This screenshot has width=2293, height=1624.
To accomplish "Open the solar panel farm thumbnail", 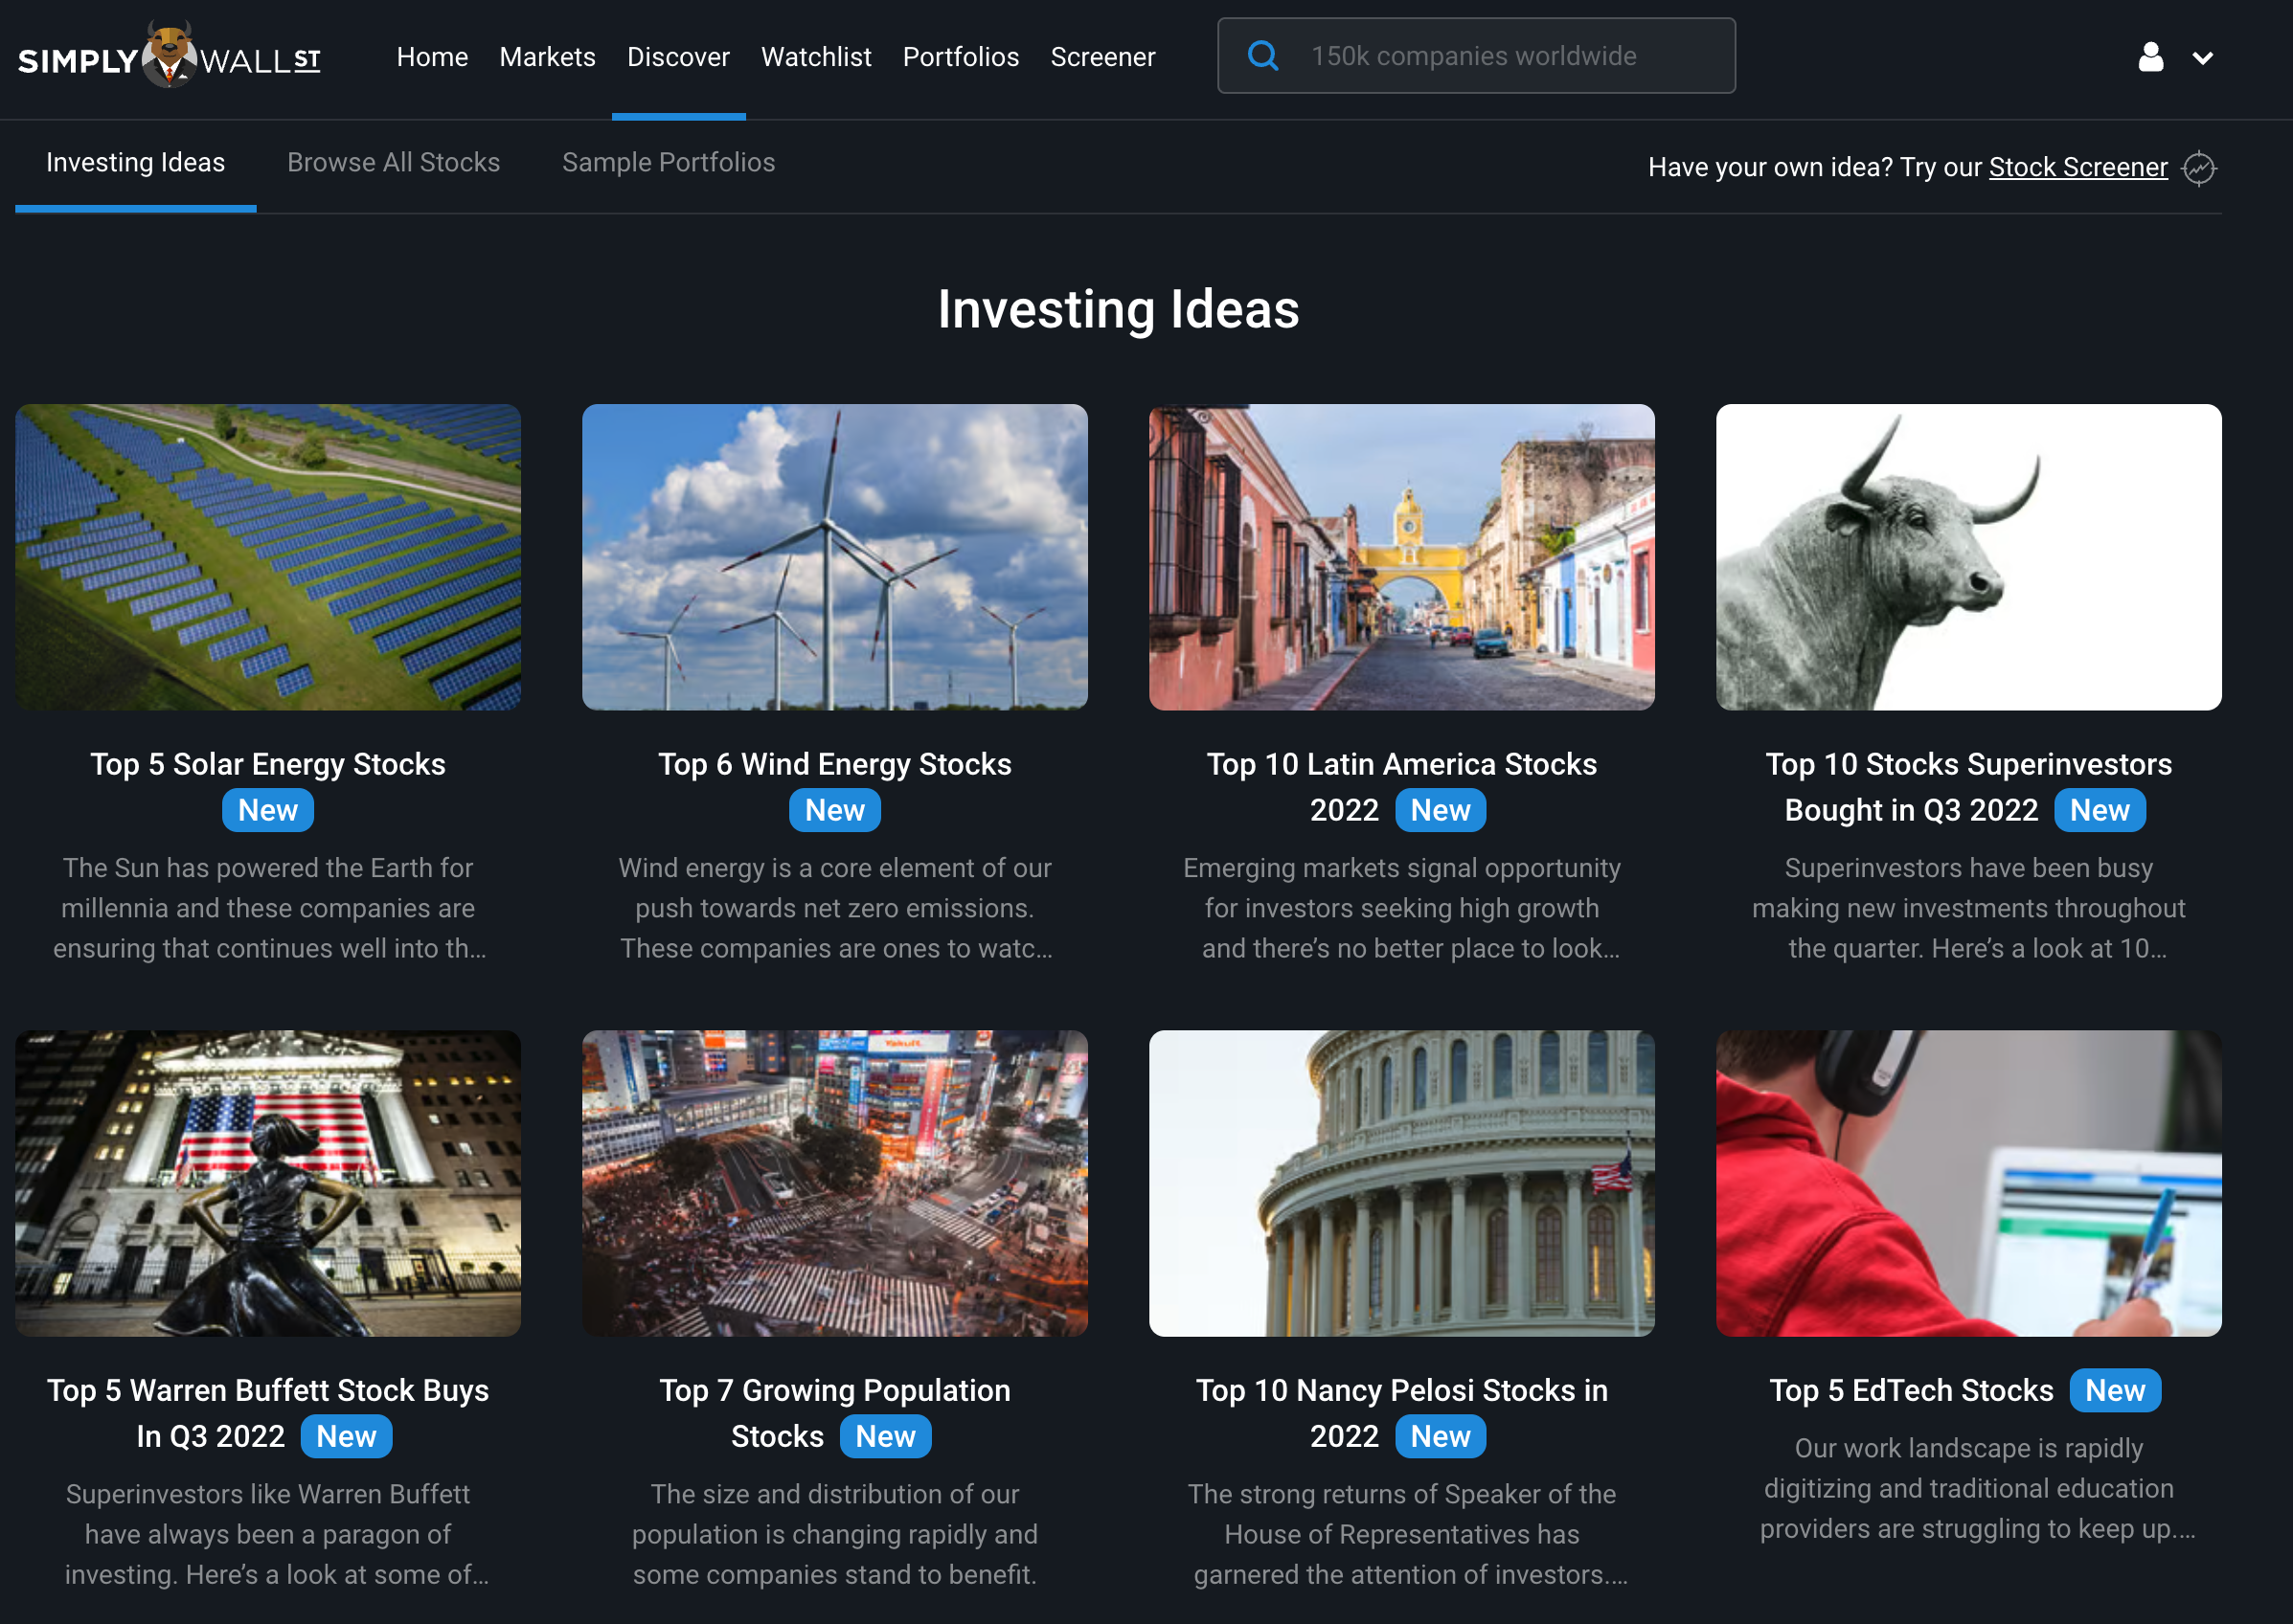I will 268,557.
